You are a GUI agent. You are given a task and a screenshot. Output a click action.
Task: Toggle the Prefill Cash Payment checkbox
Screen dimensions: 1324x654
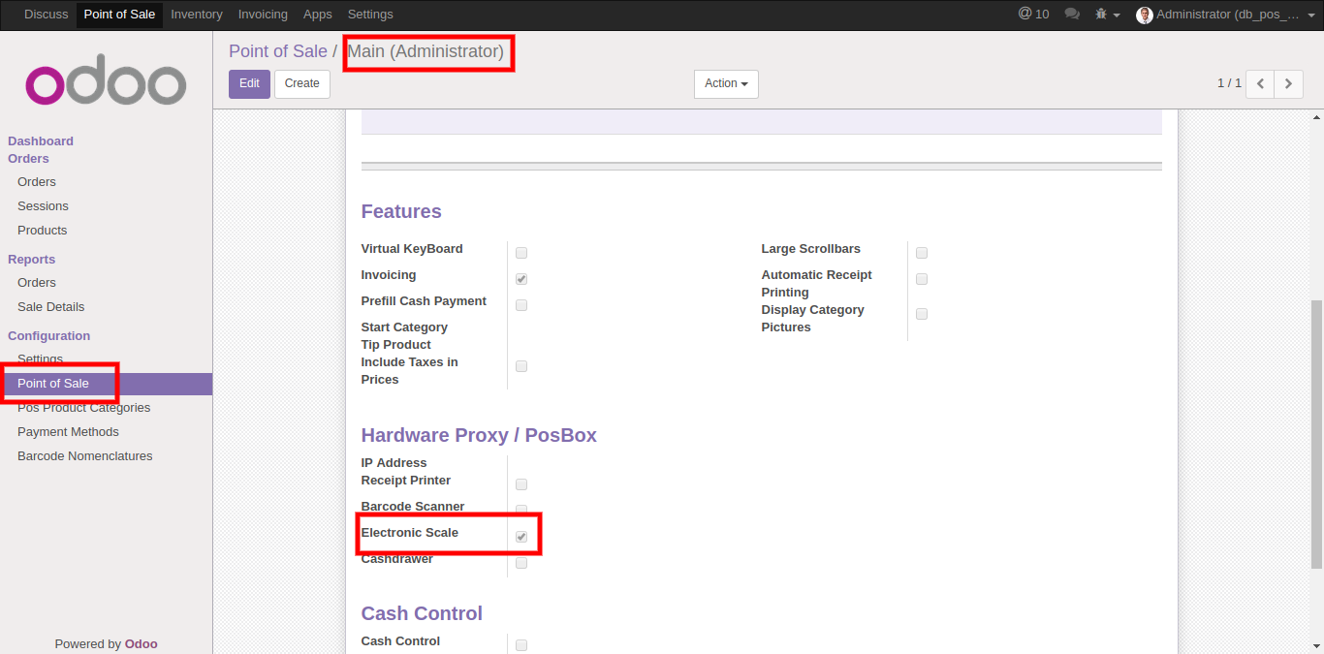(521, 305)
